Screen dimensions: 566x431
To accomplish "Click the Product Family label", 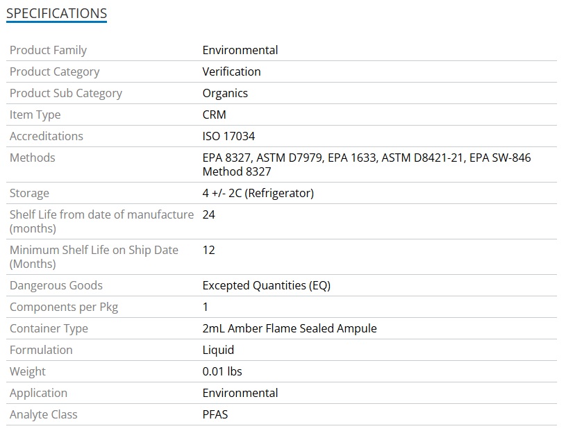I will pyautogui.click(x=48, y=50).
